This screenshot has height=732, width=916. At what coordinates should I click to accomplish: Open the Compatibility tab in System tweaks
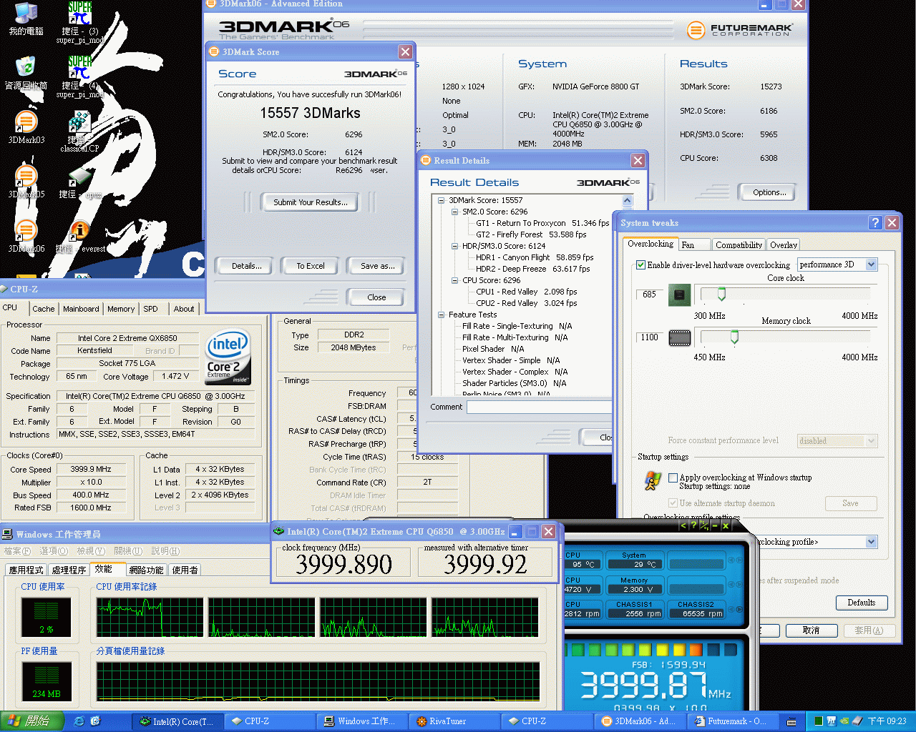click(x=739, y=244)
